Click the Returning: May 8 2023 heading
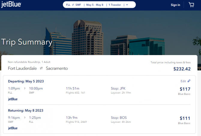The width and height of the screenshot is (201, 136). 25,110
